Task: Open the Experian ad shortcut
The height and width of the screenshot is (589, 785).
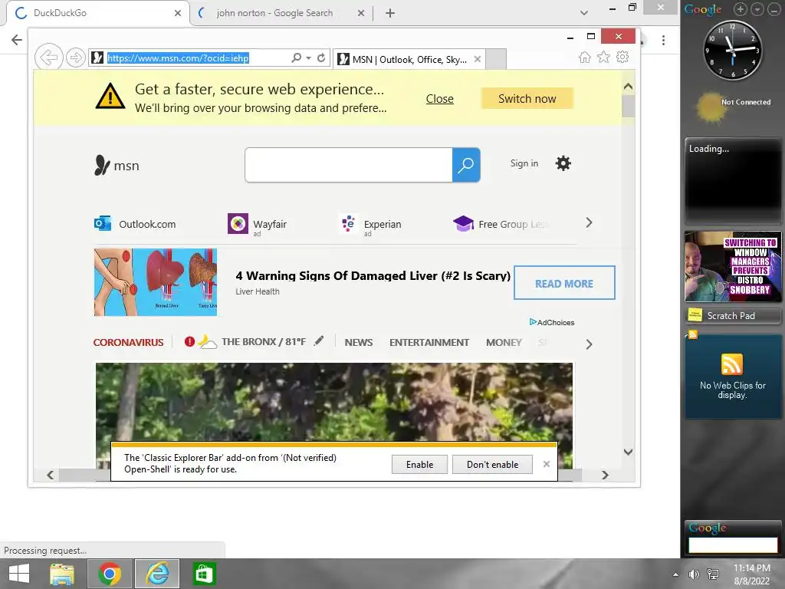Action: pos(370,224)
